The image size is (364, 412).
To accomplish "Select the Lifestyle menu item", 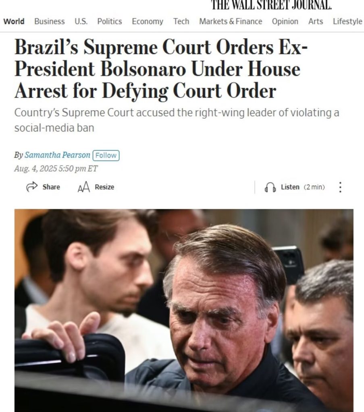I will point(347,21).
